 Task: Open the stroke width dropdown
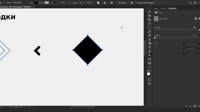pos(58,3)
